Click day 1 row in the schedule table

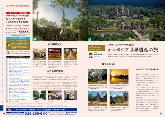[18, 59]
